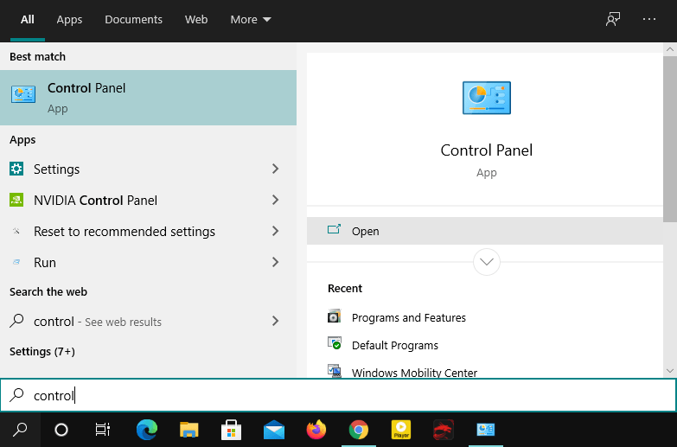Expand Reset to recommended settings arrow

coord(276,231)
